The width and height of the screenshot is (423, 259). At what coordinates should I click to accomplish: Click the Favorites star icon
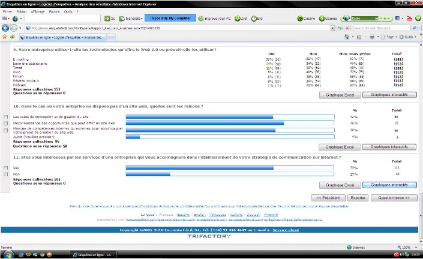tap(4, 37)
